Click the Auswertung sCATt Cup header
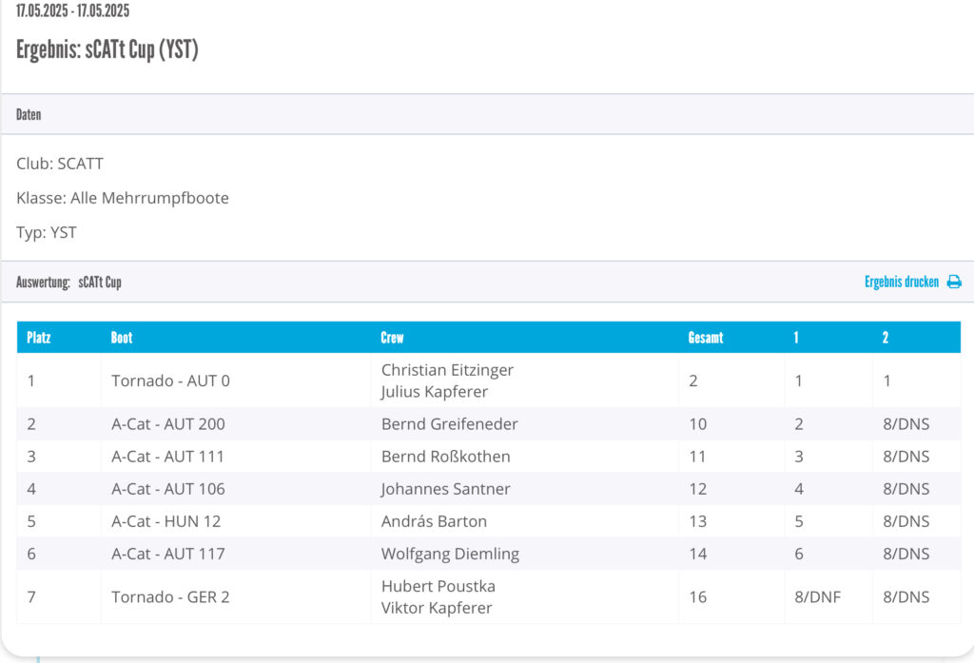The width and height of the screenshot is (974, 663). [x=68, y=283]
